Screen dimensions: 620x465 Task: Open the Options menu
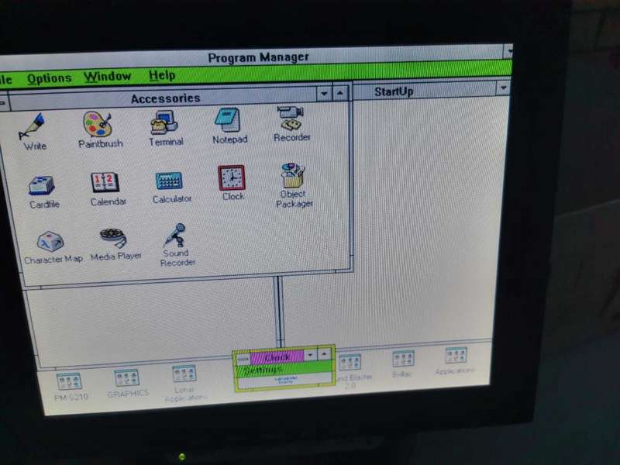[50, 78]
